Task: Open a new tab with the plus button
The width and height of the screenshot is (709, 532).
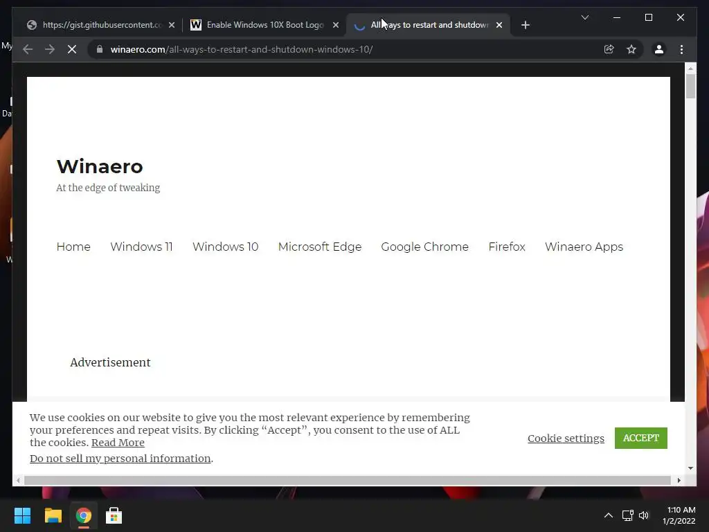Action: pyautogui.click(x=525, y=26)
